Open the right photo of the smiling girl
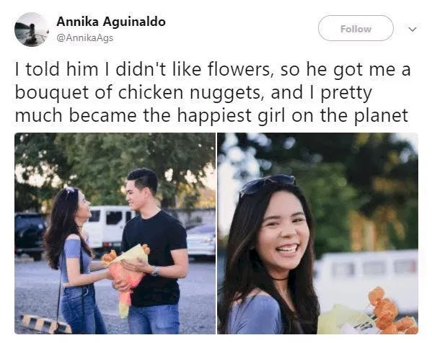This screenshot has width=432, height=343. (317, 233)
